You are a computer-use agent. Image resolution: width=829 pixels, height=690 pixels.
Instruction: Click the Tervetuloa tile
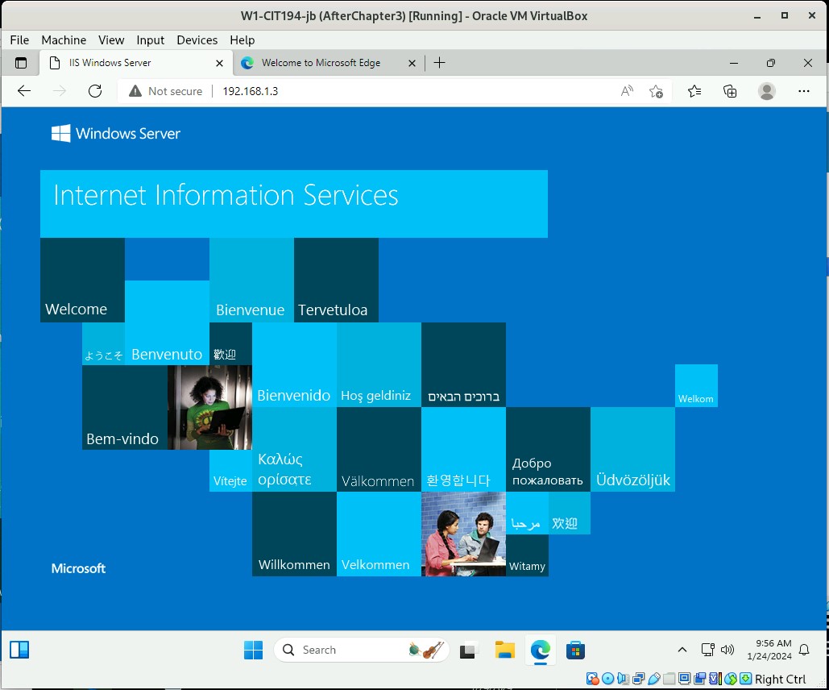tap(336, 280)
